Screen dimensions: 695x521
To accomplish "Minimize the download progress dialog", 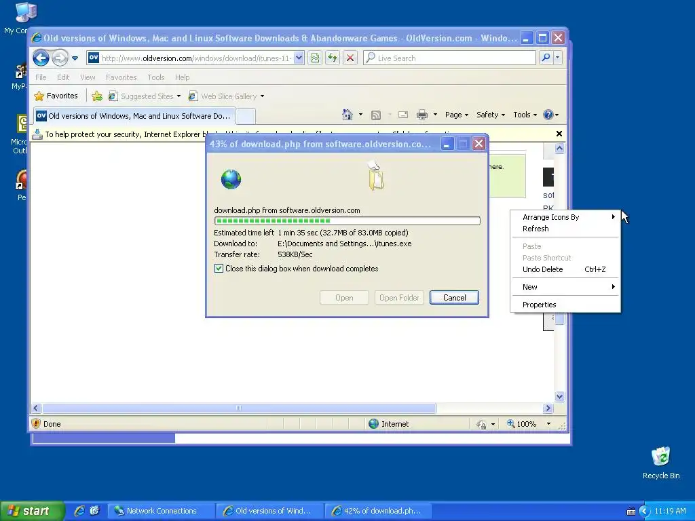I will tap(447, 144).
